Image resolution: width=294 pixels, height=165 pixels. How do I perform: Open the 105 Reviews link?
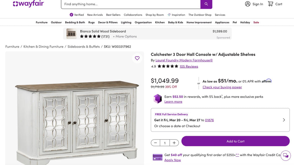189,66
